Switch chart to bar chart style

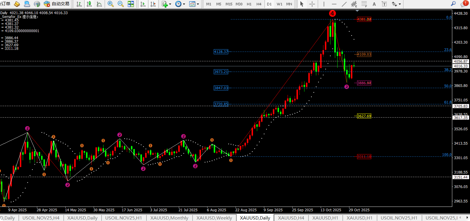79,4
